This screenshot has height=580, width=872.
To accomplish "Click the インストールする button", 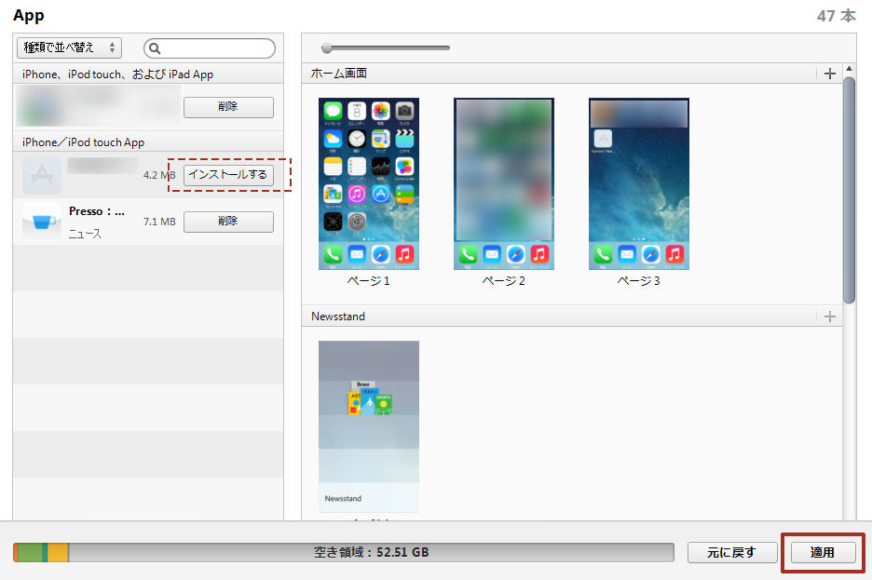I will click(x=228, y=175).
